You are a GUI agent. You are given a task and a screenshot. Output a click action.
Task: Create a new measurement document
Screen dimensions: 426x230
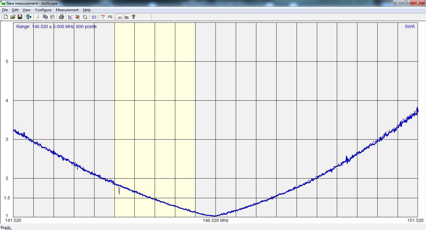[6, 17]
